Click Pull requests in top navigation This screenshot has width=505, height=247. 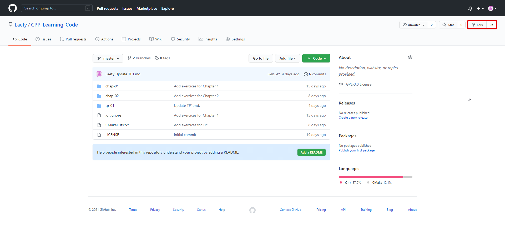pyautogui.click(x=107, y=8)
